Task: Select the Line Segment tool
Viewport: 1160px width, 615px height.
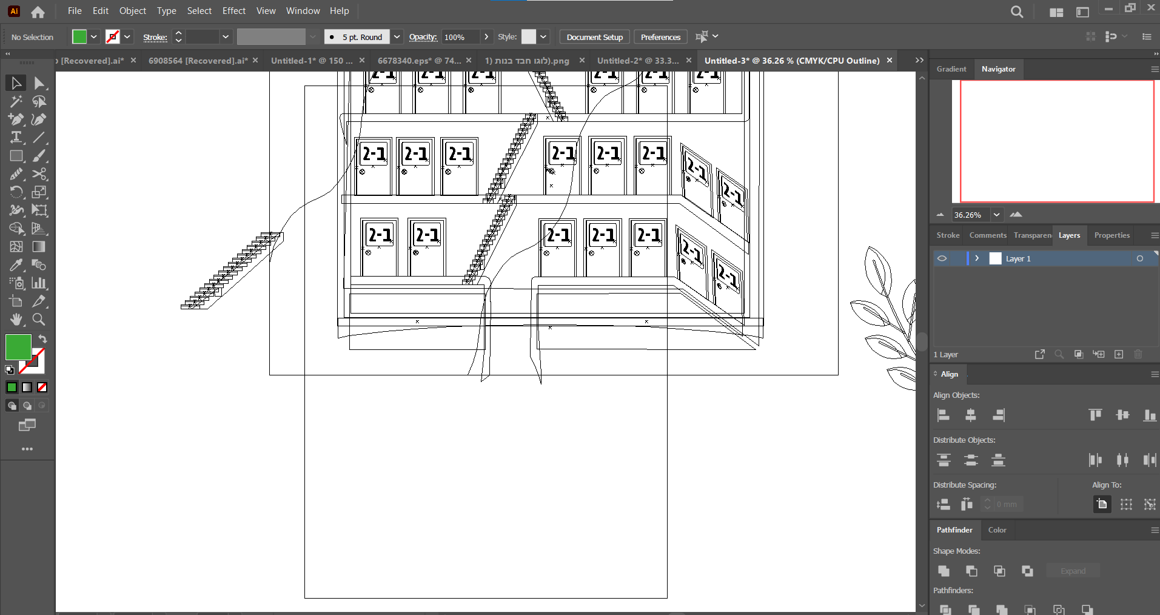Action: (39, 138)
